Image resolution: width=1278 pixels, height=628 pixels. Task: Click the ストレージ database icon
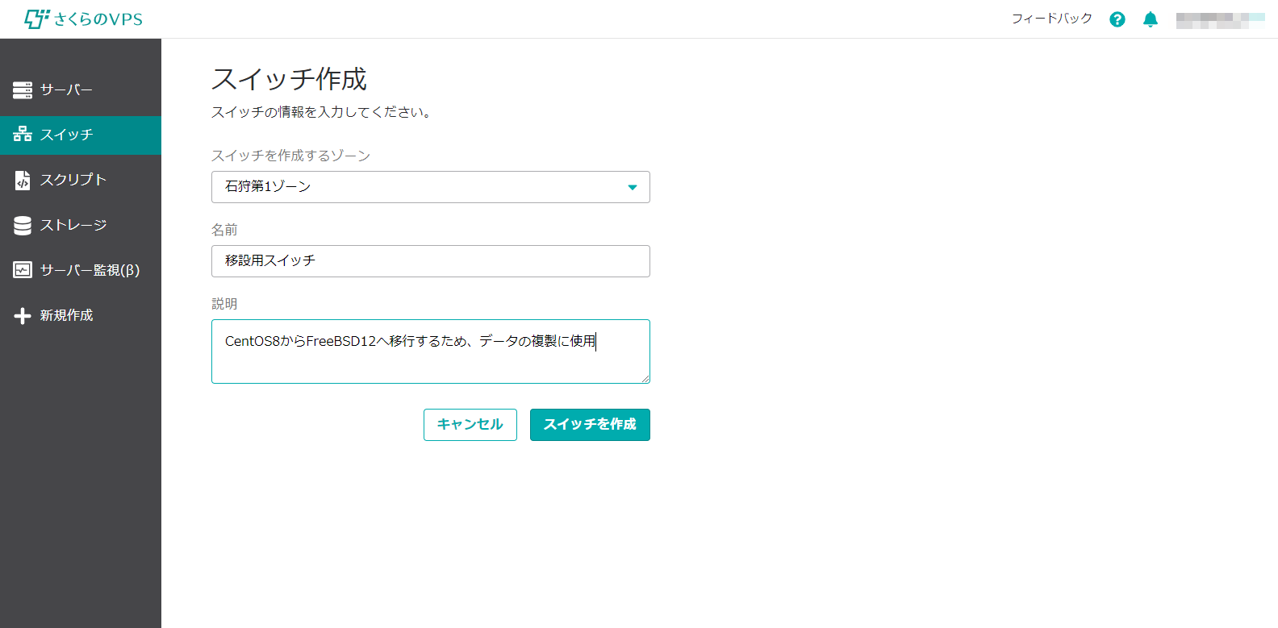pyautogui.click(x=23, y=225)
